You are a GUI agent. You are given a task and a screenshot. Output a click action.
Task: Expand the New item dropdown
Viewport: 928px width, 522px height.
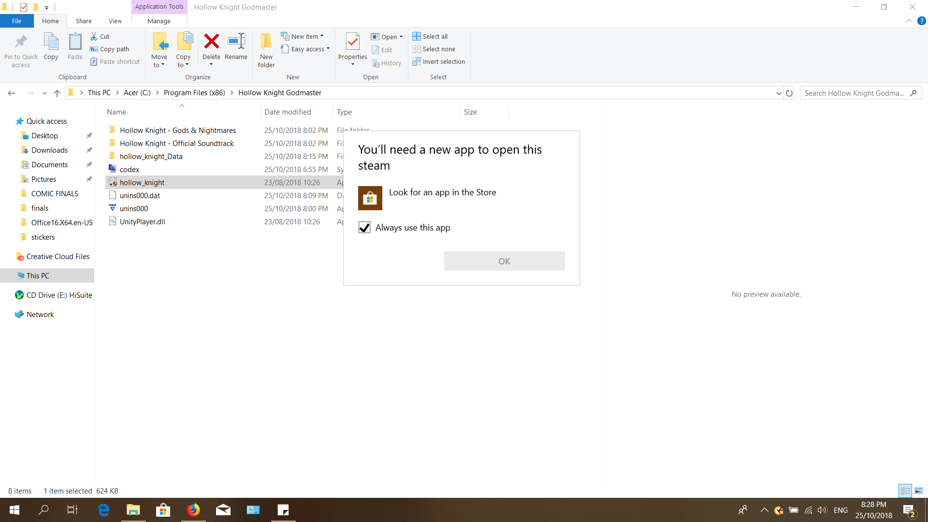pos(303,36)
